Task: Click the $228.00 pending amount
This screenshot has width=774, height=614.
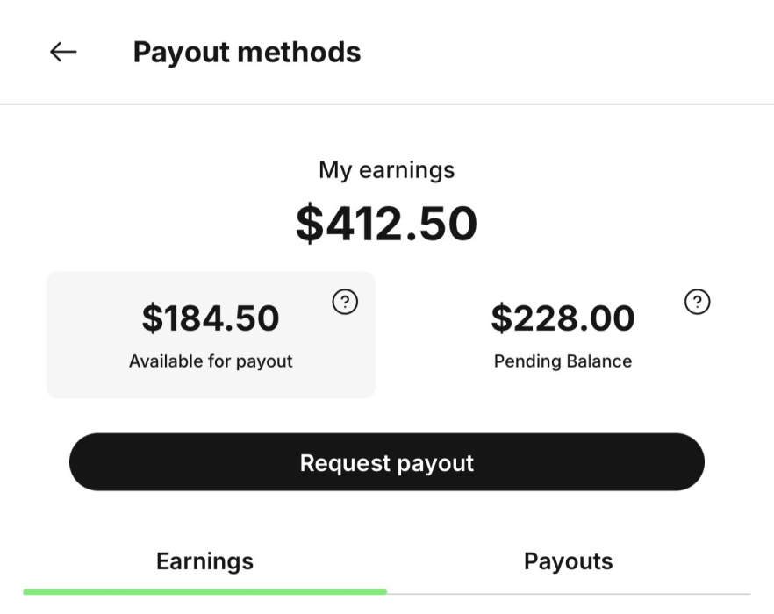Action: point(563,318)
